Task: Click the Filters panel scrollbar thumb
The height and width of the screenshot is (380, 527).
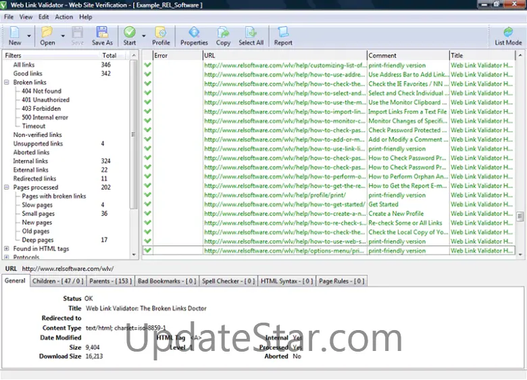Action: [x=133, y=134]
